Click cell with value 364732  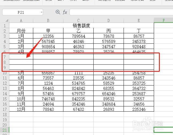pyautogui.click(x=139, y=88)
